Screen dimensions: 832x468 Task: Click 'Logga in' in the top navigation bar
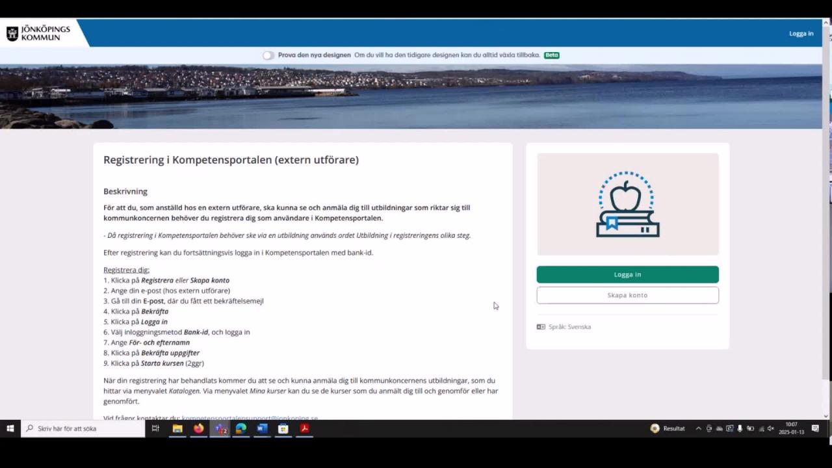click(x=801, y=33)
